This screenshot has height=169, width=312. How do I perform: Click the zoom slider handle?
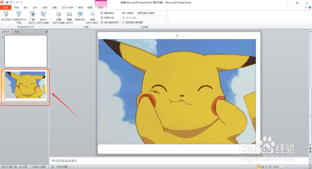291,167
